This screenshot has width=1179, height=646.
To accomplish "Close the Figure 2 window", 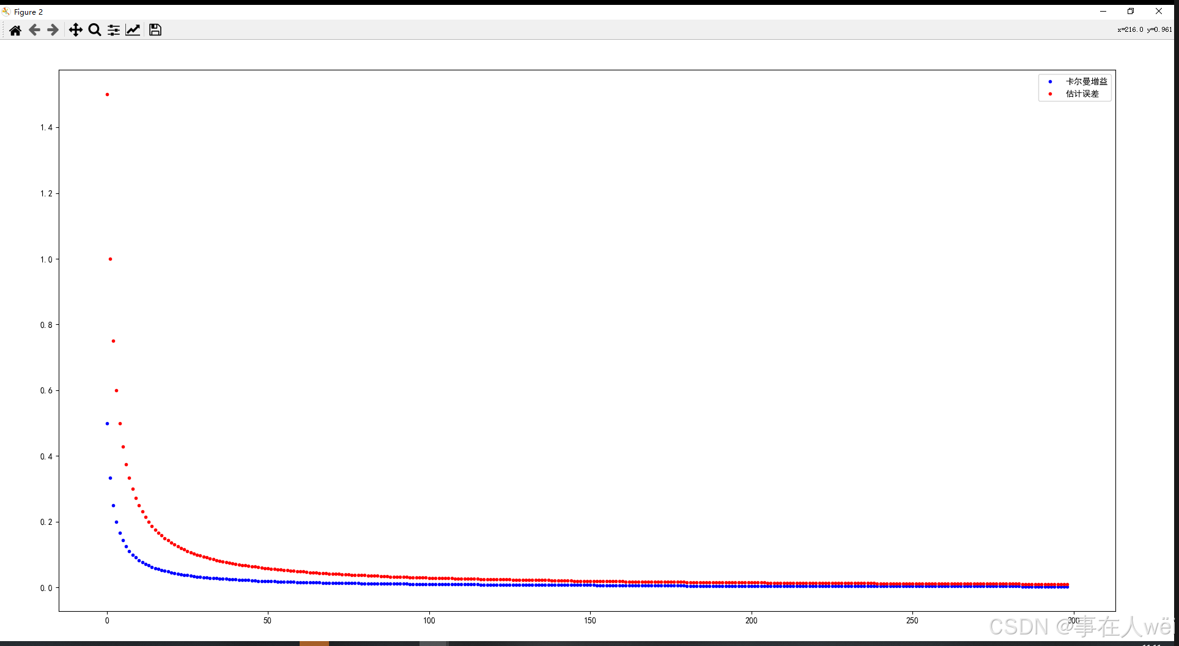I will pos(1159,11).
